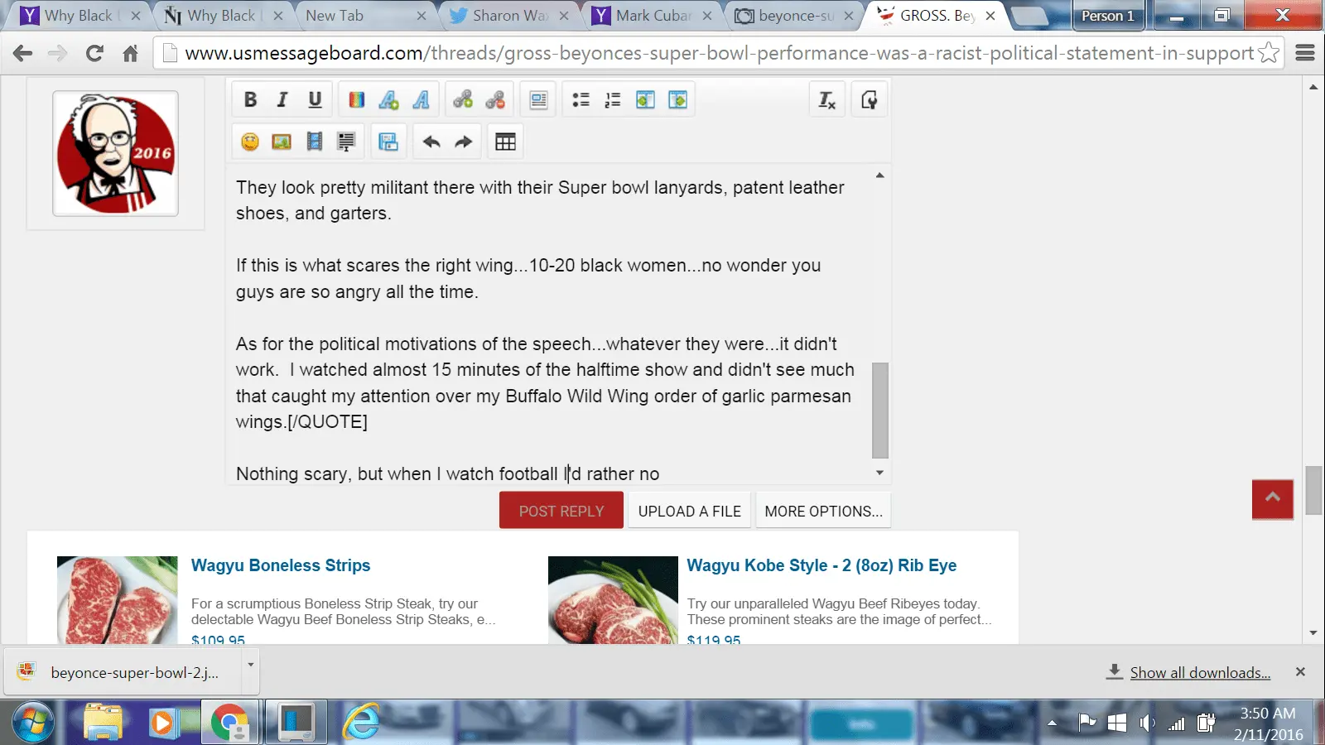The height and width of the screenshot is (745, 1325).
Task: Toggle italic text formatting
Action: [x=282, y=100]
